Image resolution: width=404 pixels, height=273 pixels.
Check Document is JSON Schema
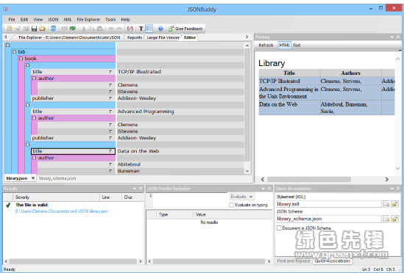(279, 228)
